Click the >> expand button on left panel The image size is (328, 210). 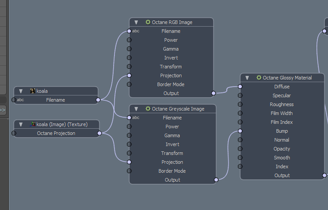[x=3, y=110]
